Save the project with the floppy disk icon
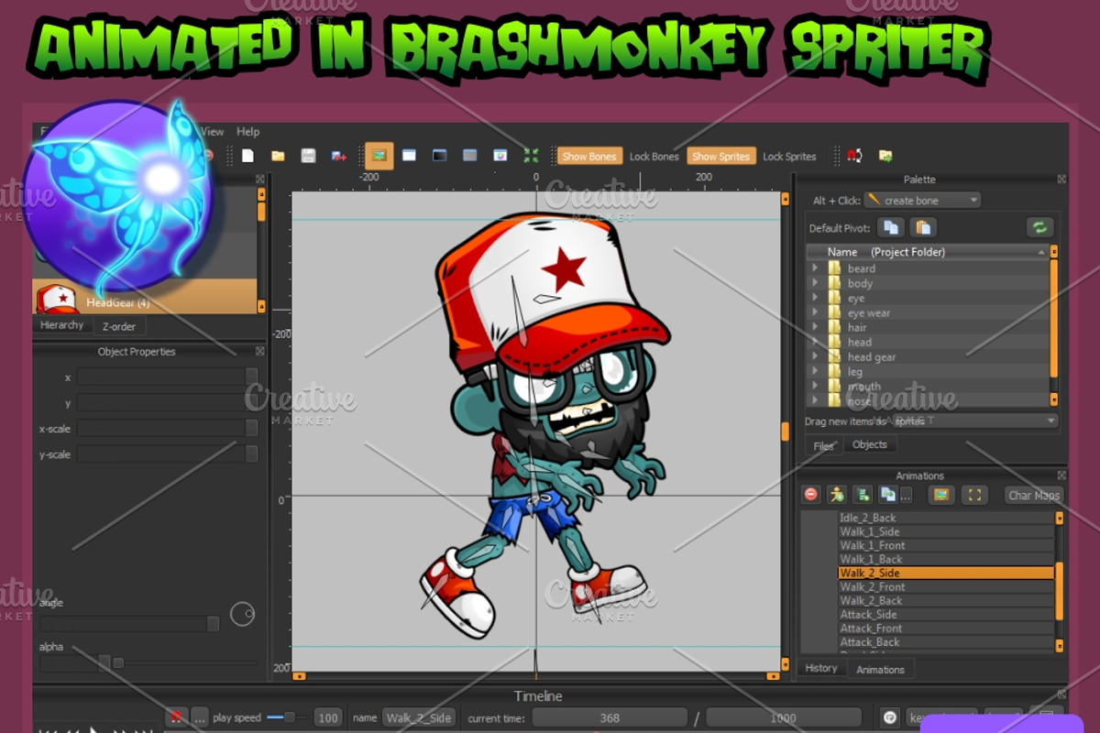Screen dimensions: 1100x733 309,156
